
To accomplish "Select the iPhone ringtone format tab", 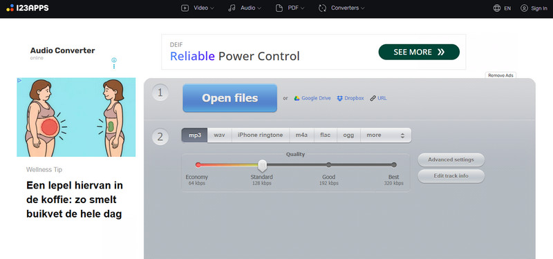I will [x=261, y=135].
